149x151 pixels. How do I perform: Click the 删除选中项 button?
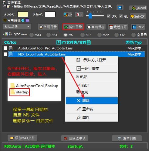pyautogui.click(x=75, y=138)
